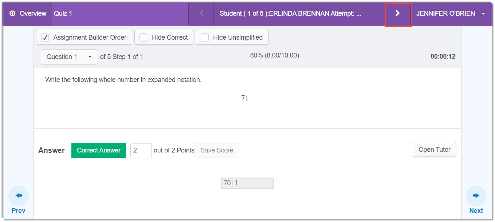Image resolution: width=495 pixels, height=222 pixels.
Task: Advance to next student with right chevron
Action: tap(398, 13)
